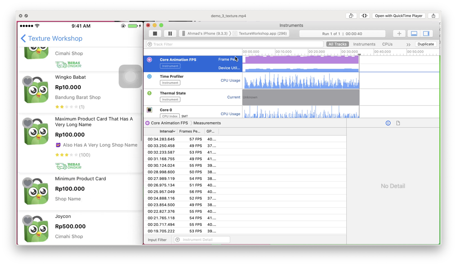Click the Wingko Babat star rating

[66, 107]
